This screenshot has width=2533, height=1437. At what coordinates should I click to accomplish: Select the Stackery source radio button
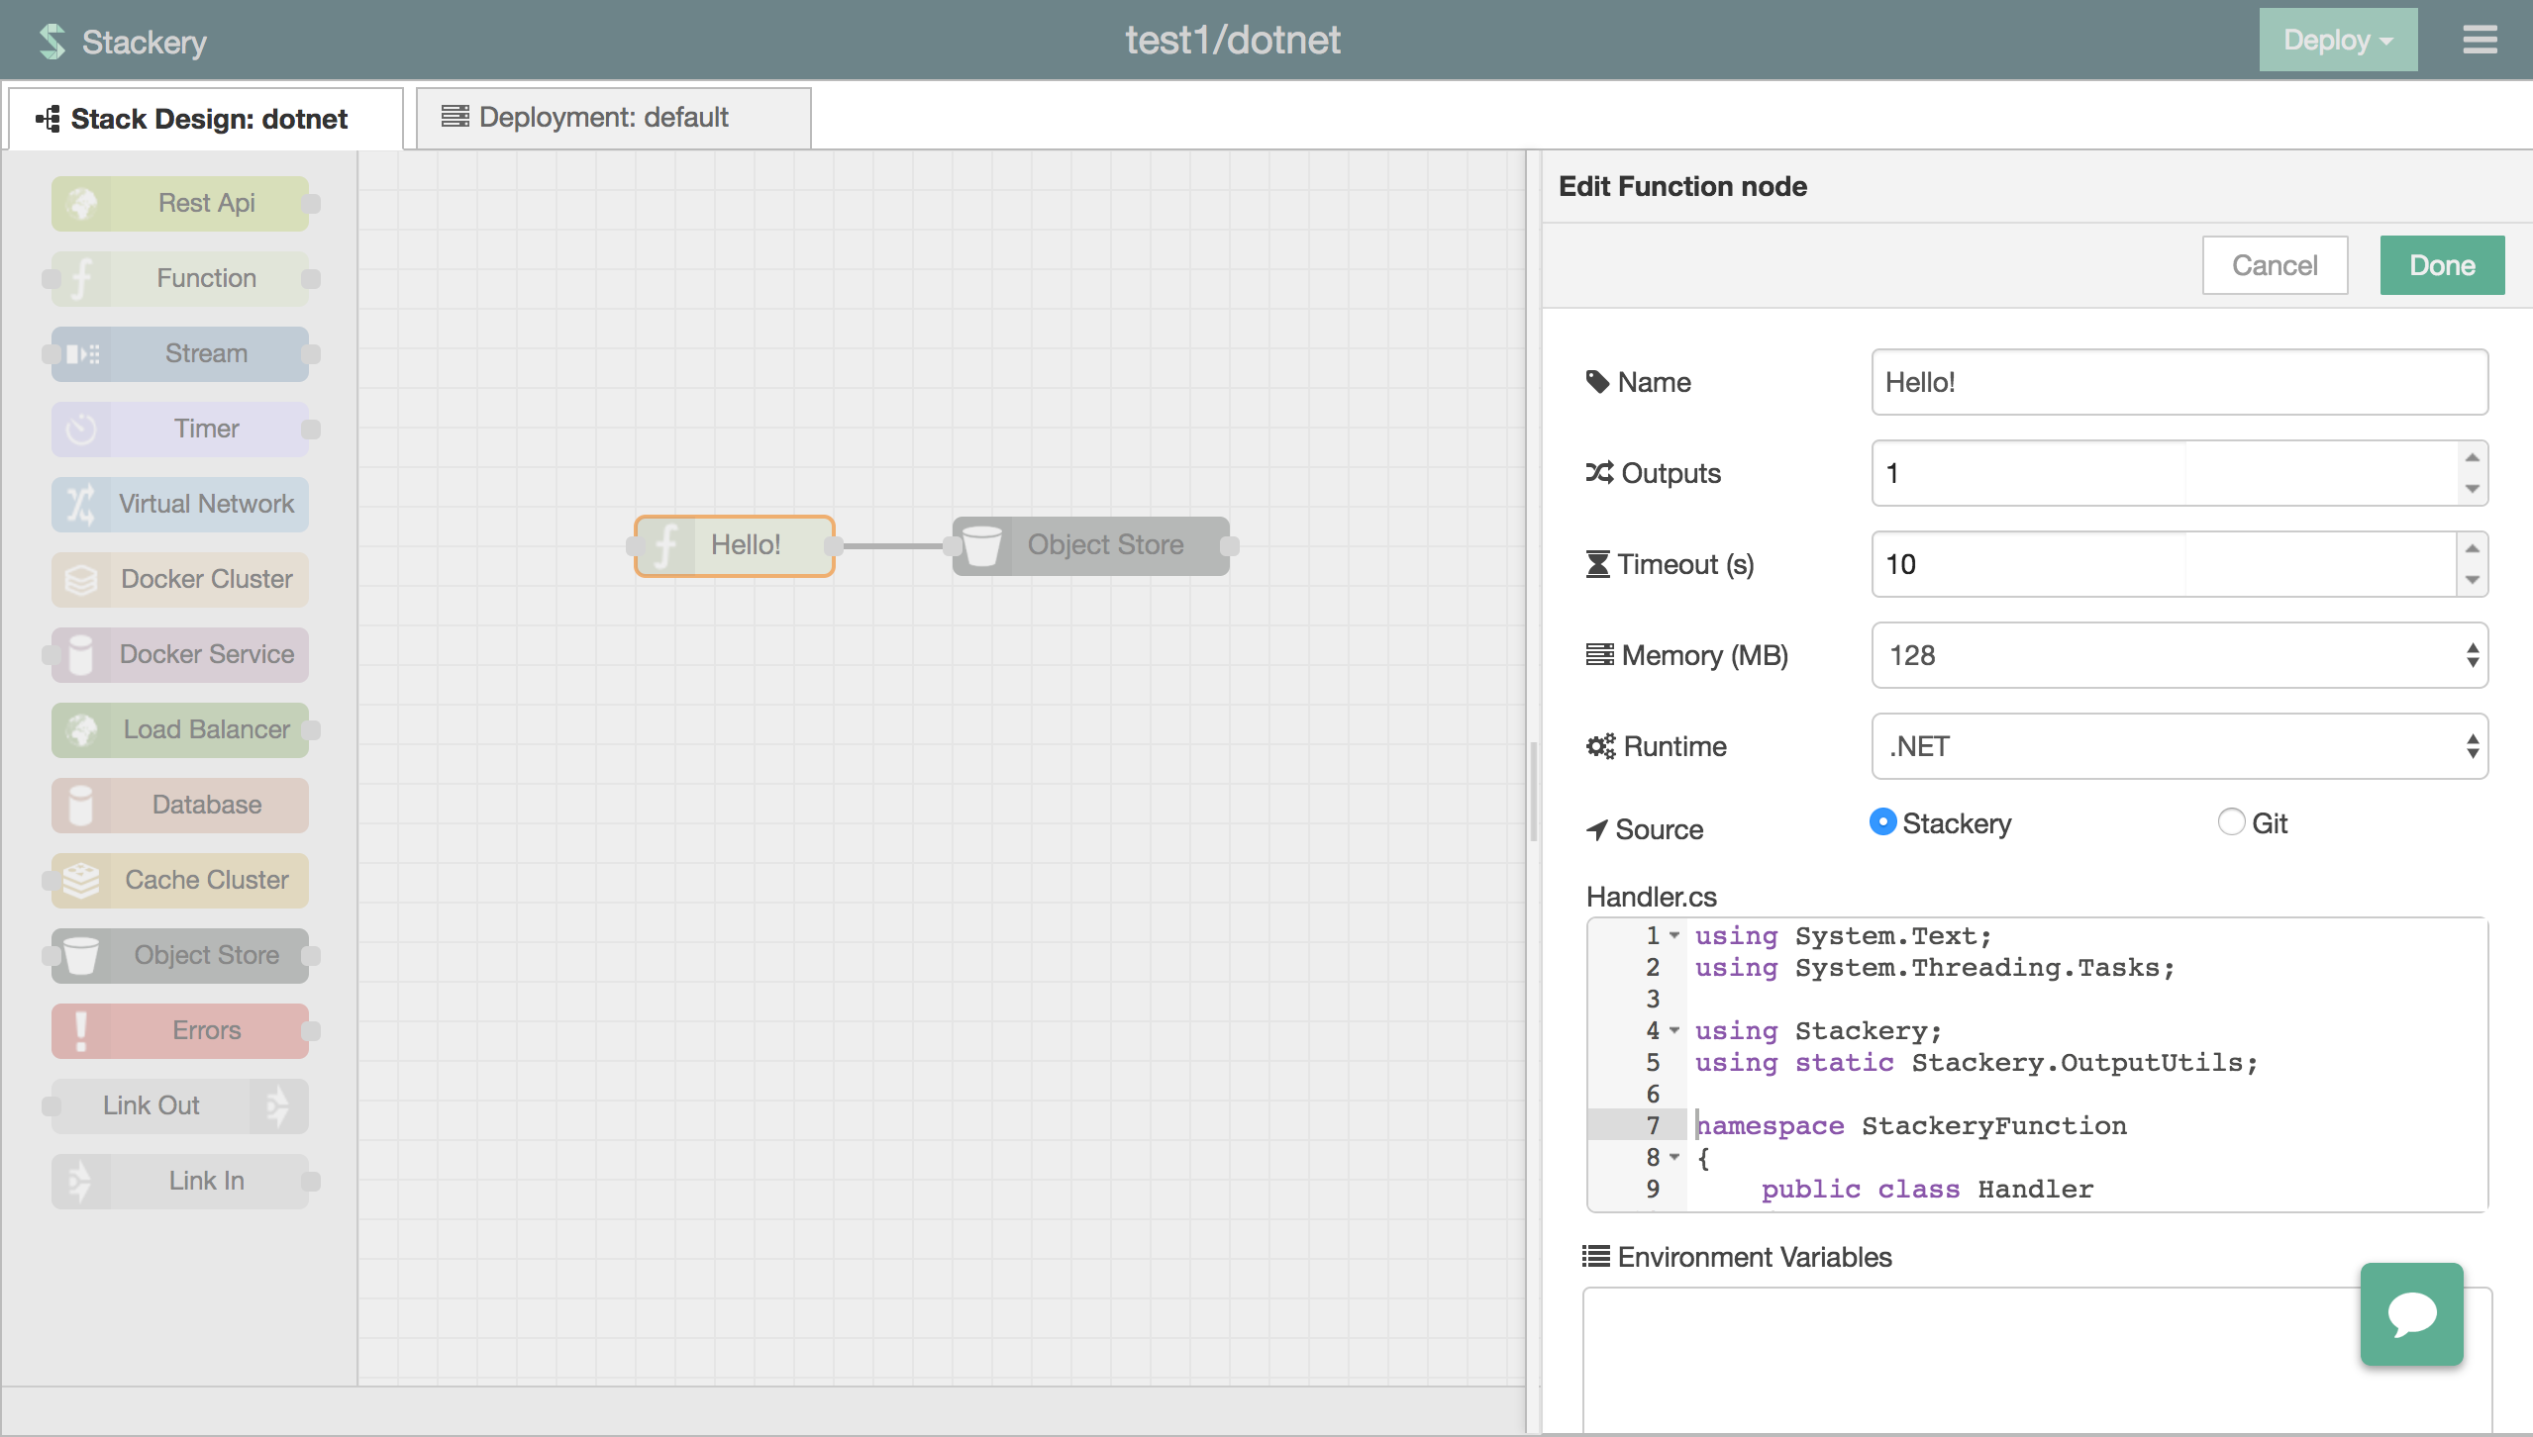pyautogui.click(x=1882, y=822)
